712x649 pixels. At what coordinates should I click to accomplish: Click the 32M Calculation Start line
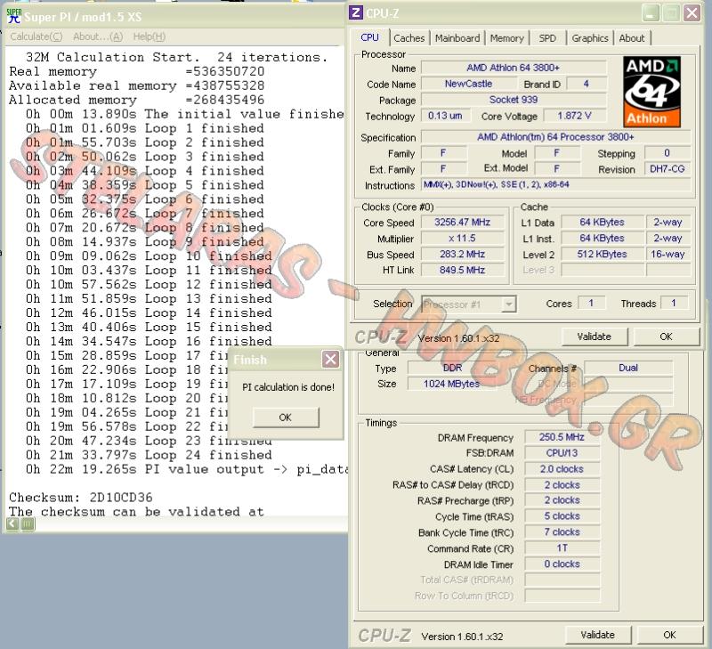(x=176, y=57)
